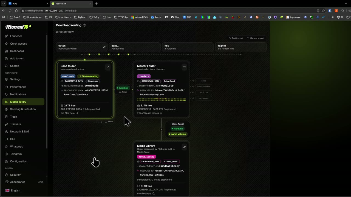This screenshot has height=197, width=351.
Task: Open new browser tab
Action: point(96,4)
